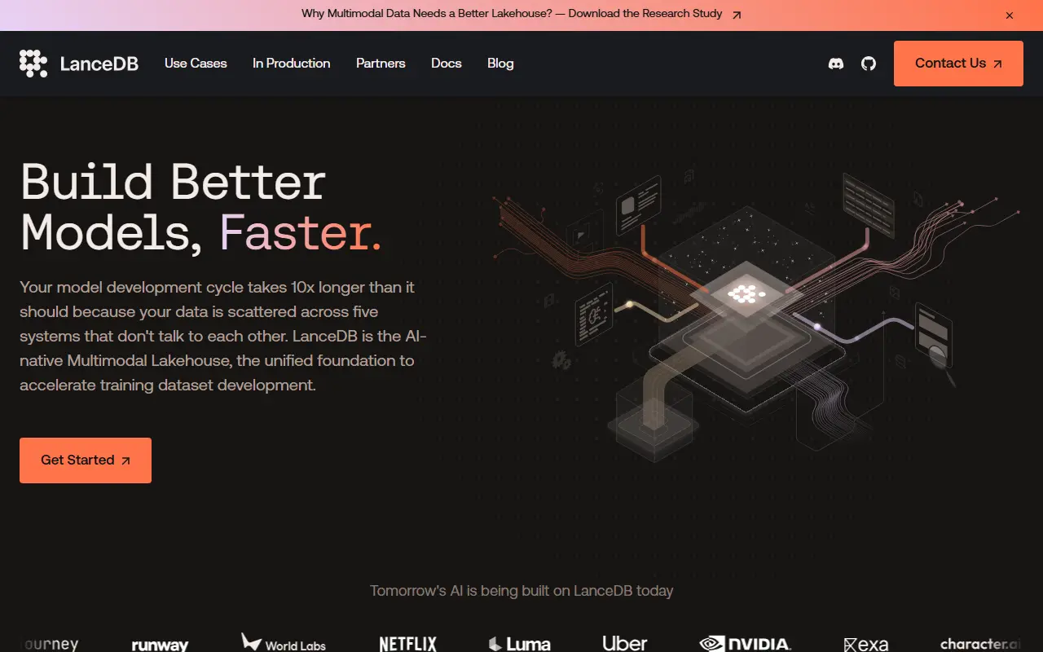1043x652 pixels.
Task: Click the "Build Better Models, Faster." headline
Action: click(x=201, y=207)
